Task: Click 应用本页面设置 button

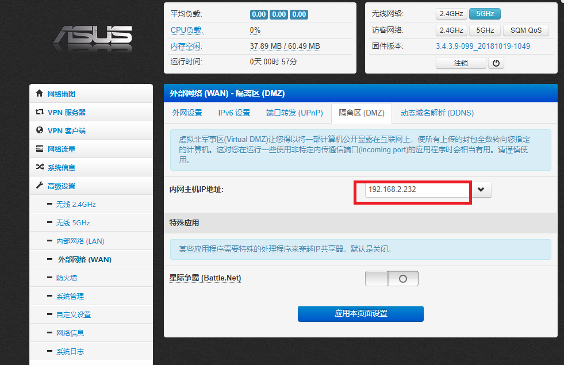Action: click(361, 314)
